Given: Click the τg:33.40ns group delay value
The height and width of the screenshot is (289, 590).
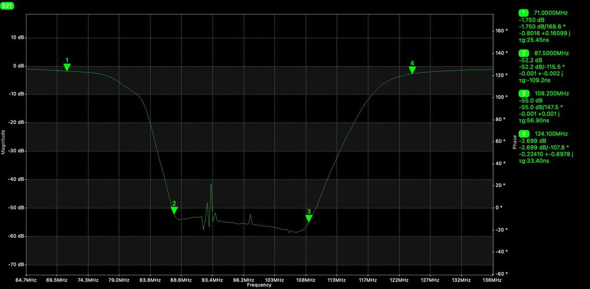Looking at the screenshot, I should (x=533, y=160).
